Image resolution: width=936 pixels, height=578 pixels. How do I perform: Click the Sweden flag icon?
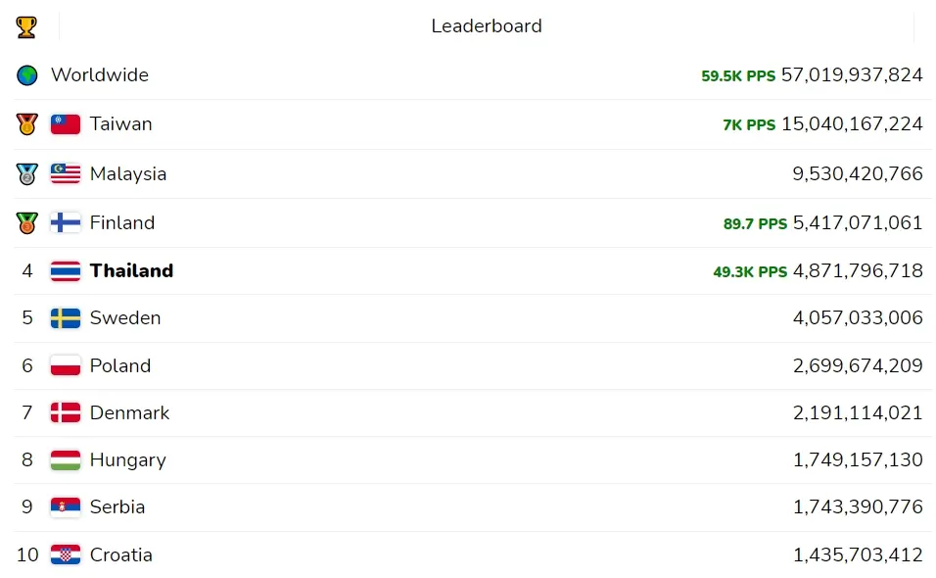(x=66, y=318)
